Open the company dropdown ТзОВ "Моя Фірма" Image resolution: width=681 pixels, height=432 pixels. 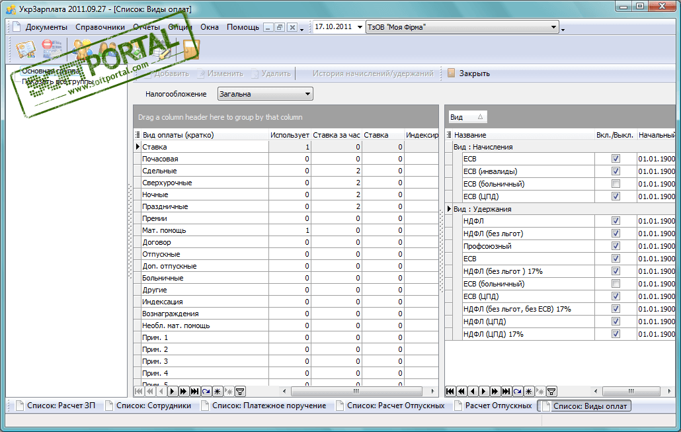(553, 27)
